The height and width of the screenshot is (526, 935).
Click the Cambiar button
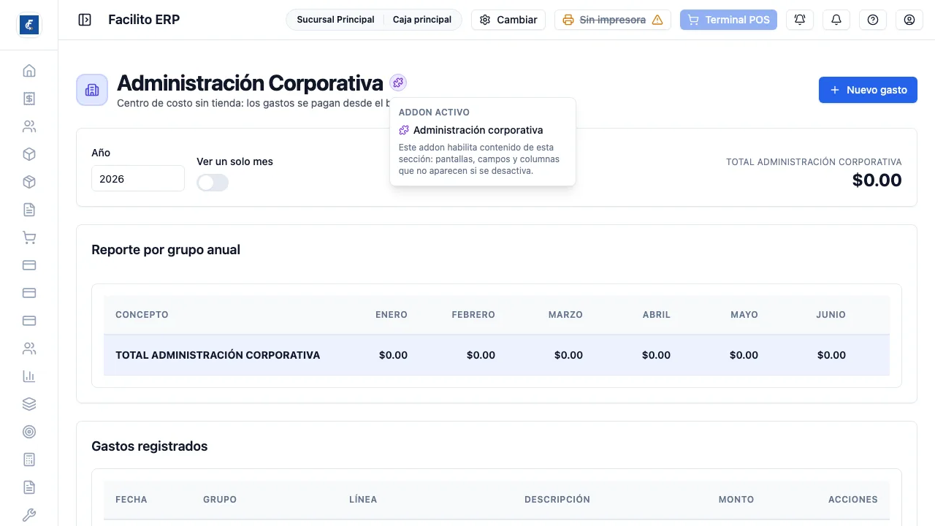[x=508, y=20]
